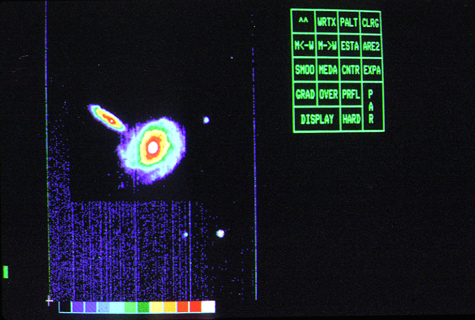
Task: Click the ^^ menu cell
Action: point(303,22)
